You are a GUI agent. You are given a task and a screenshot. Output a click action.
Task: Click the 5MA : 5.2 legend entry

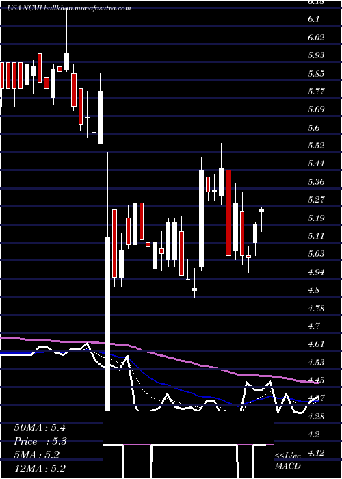(x=36, y=455)
